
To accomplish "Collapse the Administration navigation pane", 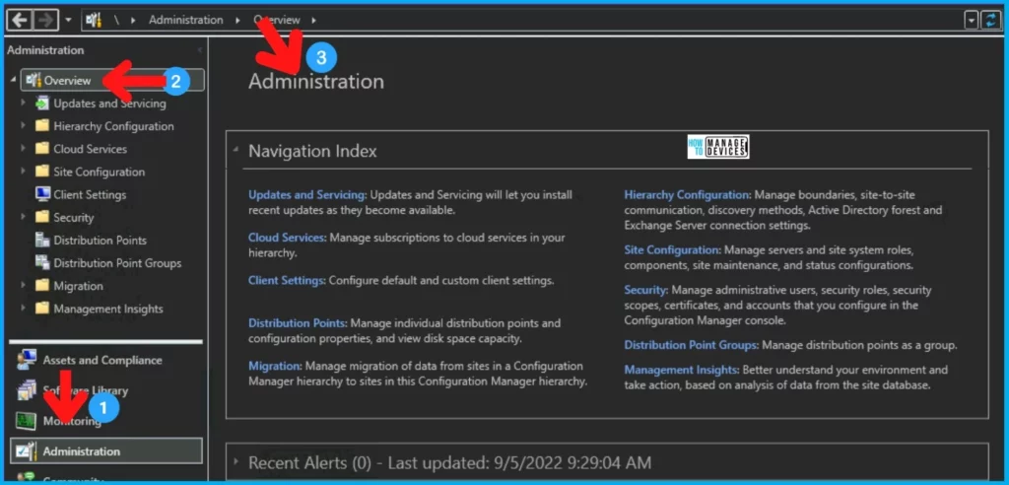I will pos(199,50).
